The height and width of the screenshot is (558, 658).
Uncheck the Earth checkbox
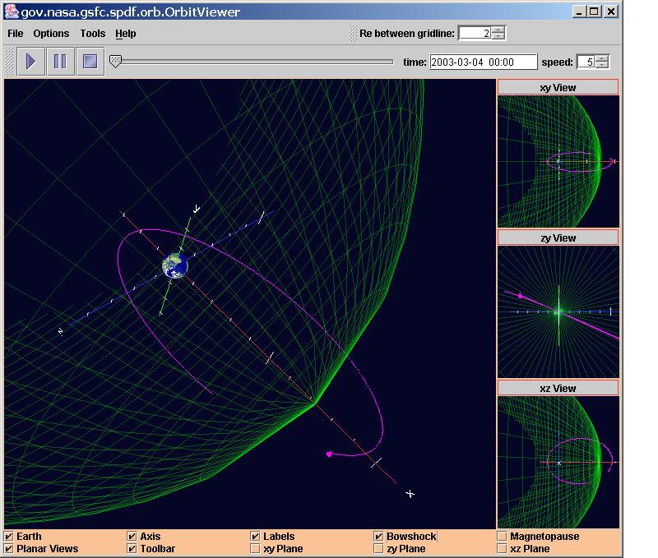click(8, 536)
